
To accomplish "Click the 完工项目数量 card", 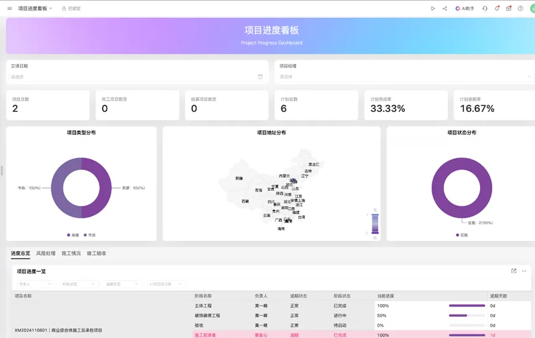I will [x=137, y=105].
